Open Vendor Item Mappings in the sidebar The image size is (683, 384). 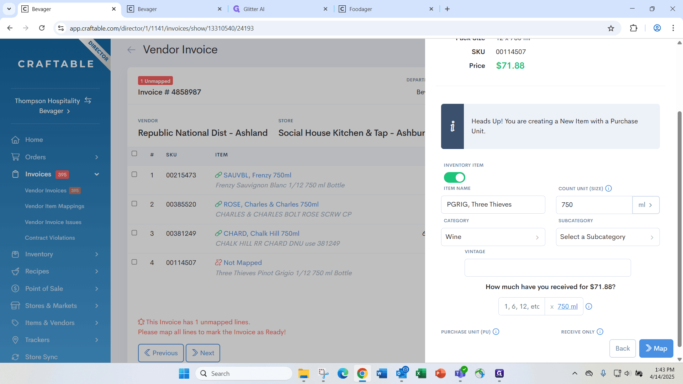coord(54,206)
